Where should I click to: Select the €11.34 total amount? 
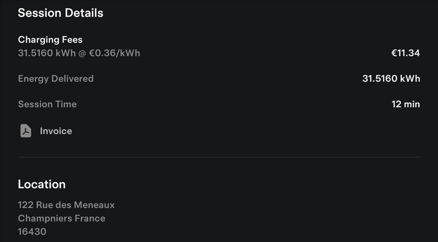click(406, 53)
